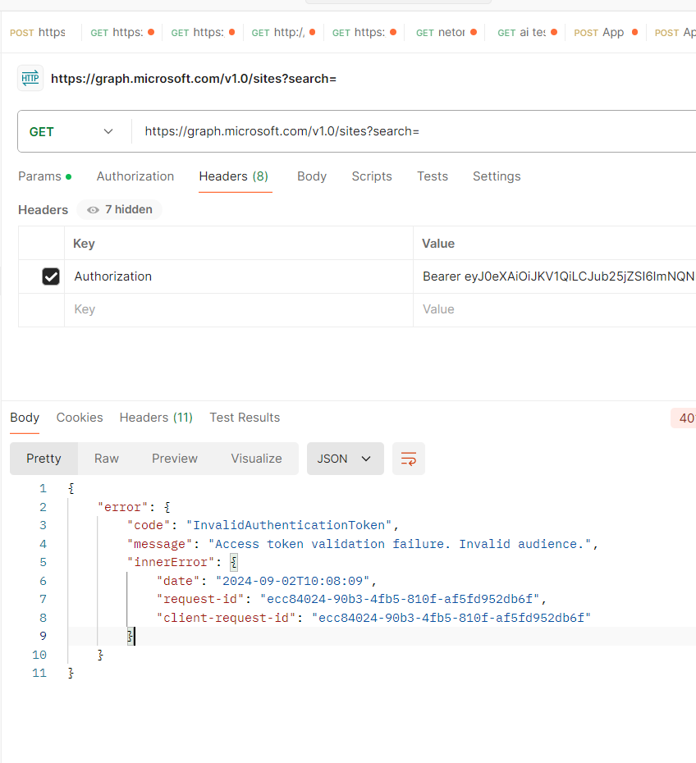Click the request-id value on line 7

[400, 599]
